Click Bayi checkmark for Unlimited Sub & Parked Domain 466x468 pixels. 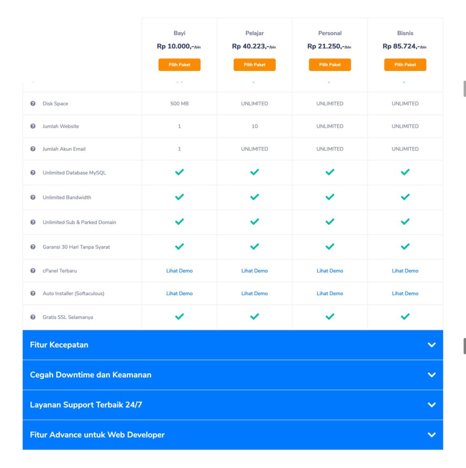pos(179,222)
